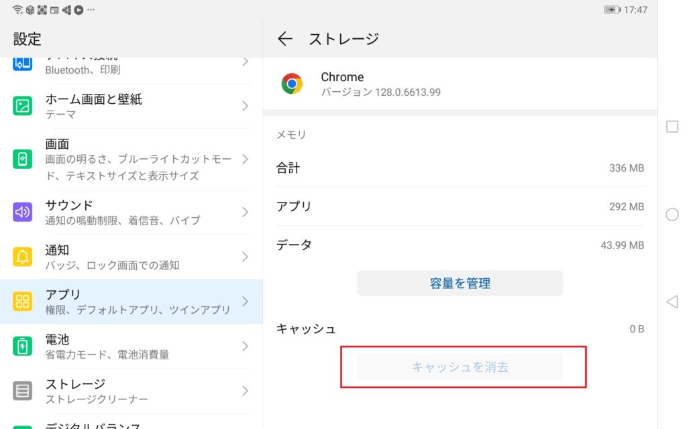Expand the Bluetooth、印刷 row chevron
Viewport: 687px width, 429px height.
point(245,62)
